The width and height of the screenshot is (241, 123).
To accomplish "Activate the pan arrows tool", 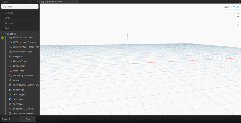I will 238,25.
